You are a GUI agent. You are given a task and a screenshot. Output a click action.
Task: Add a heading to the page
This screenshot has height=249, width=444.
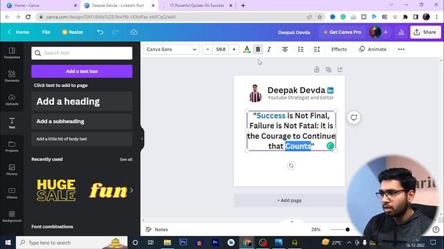point(82,102)
